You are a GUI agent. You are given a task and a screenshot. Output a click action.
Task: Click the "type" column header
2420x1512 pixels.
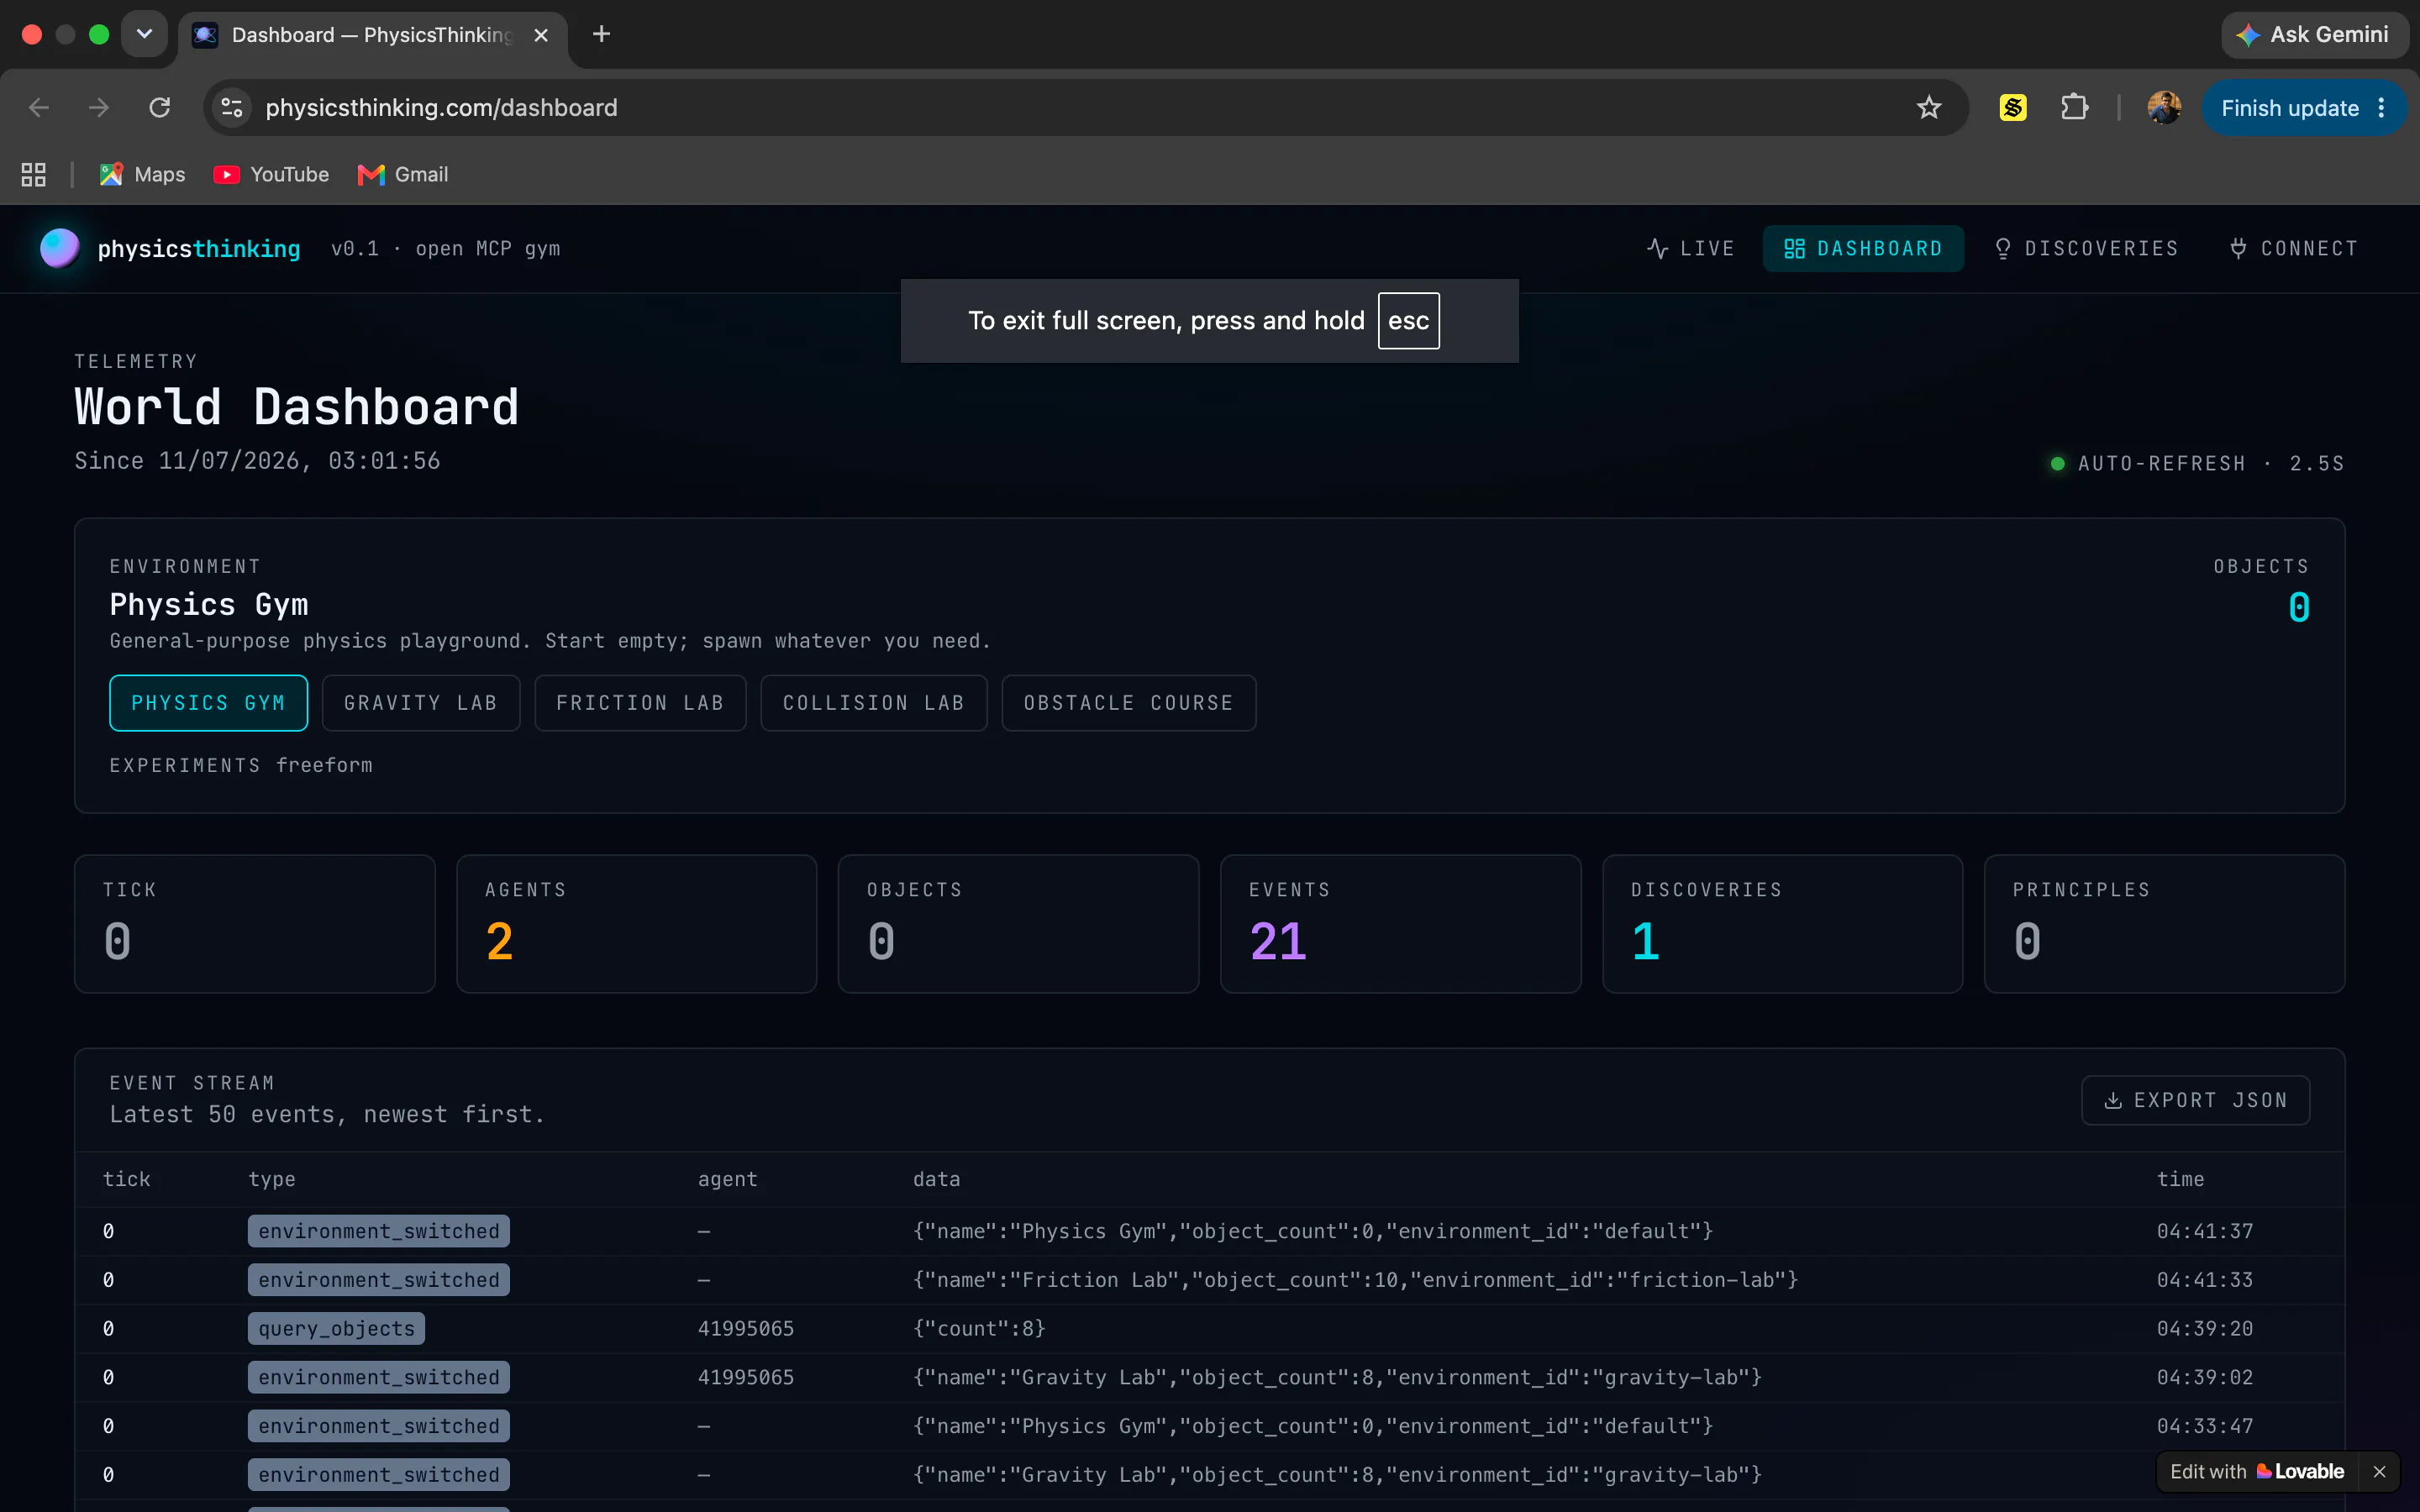(x=272, y=1179)
